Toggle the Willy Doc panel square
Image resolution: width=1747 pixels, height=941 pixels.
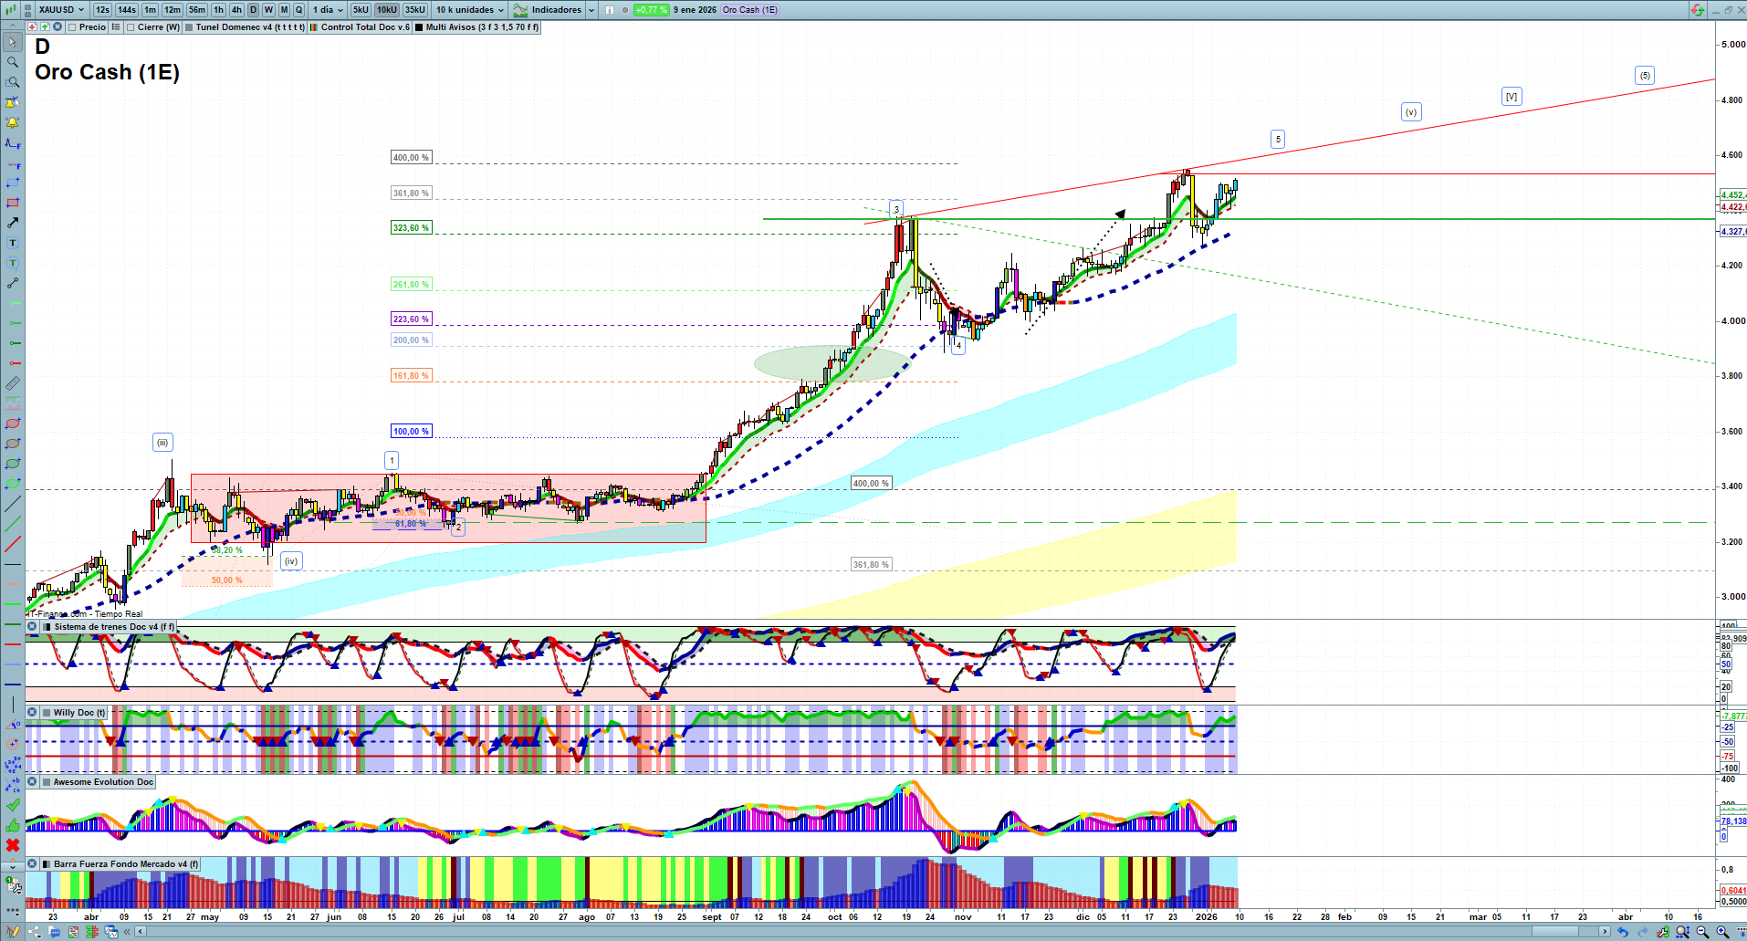pos(46,713)
